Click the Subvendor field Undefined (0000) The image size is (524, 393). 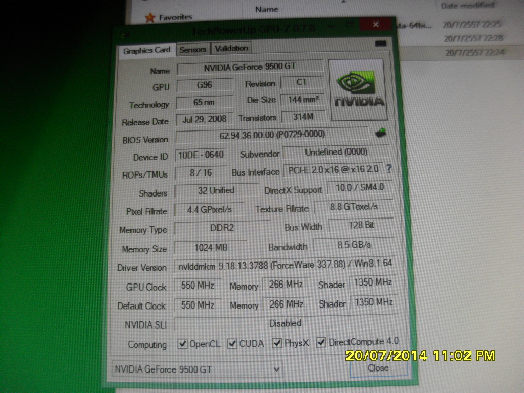(336, 152)
